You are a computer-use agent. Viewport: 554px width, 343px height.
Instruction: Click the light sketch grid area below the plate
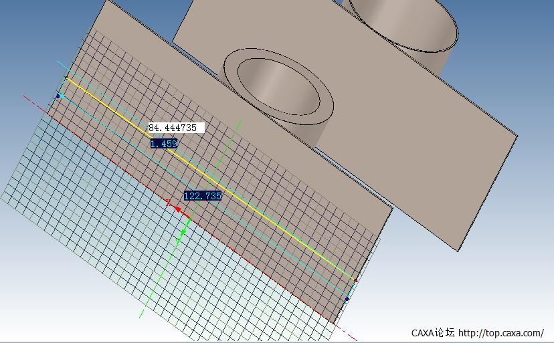pos(100,221)
